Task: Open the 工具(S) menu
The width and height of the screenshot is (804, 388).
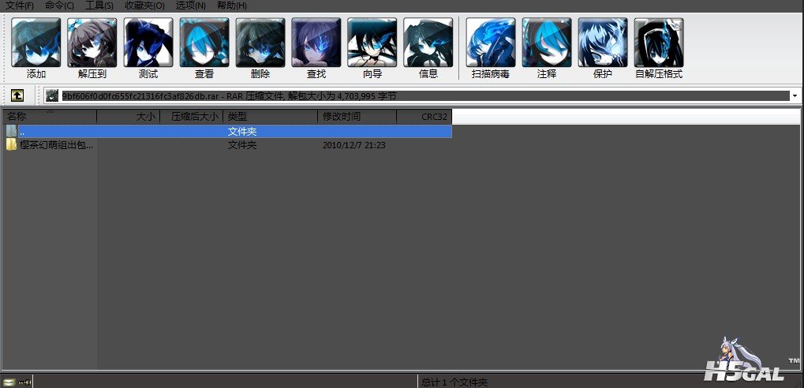Action: pyautogui.click(x=99, y=6)
